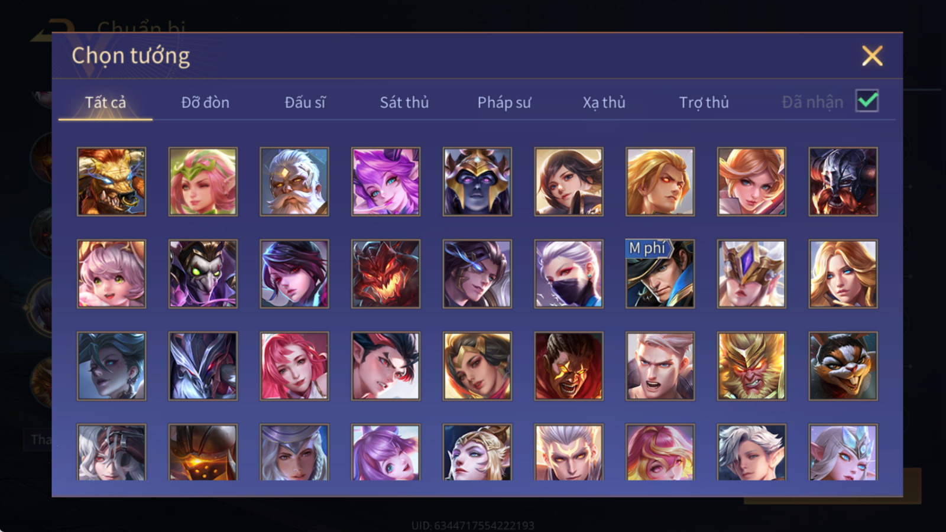Select the golden monkey king hero
The width and height of the screenshot is (946, 532).
(751, 366)
